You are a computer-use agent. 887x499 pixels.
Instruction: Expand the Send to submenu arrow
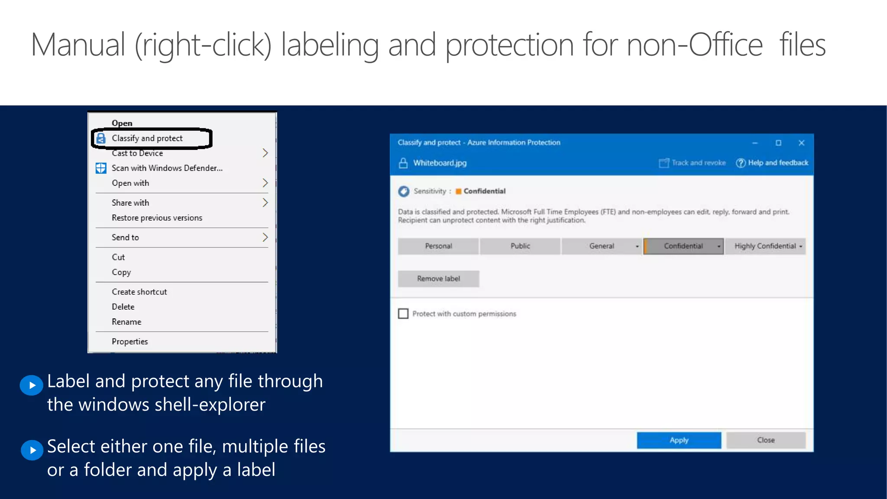click(x=265, y=237)
